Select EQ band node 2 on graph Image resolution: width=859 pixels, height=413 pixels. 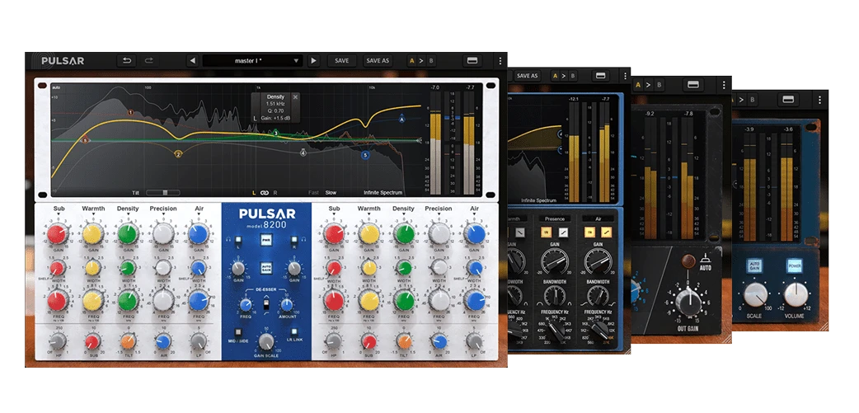pyautogui.click(x=178, y=153)
